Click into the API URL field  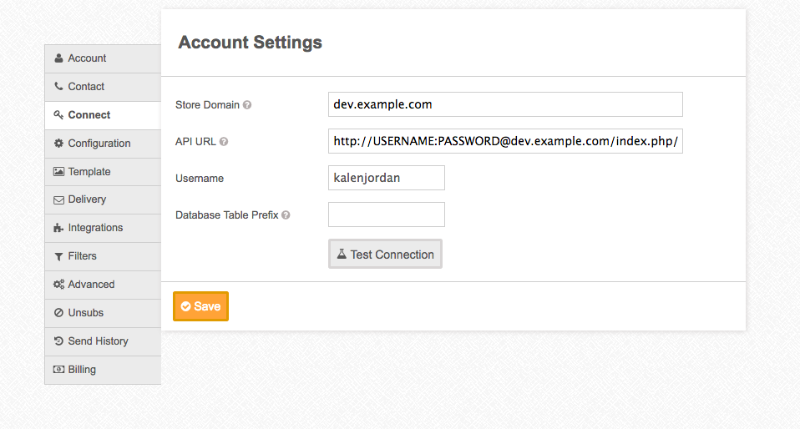(505, 141)
